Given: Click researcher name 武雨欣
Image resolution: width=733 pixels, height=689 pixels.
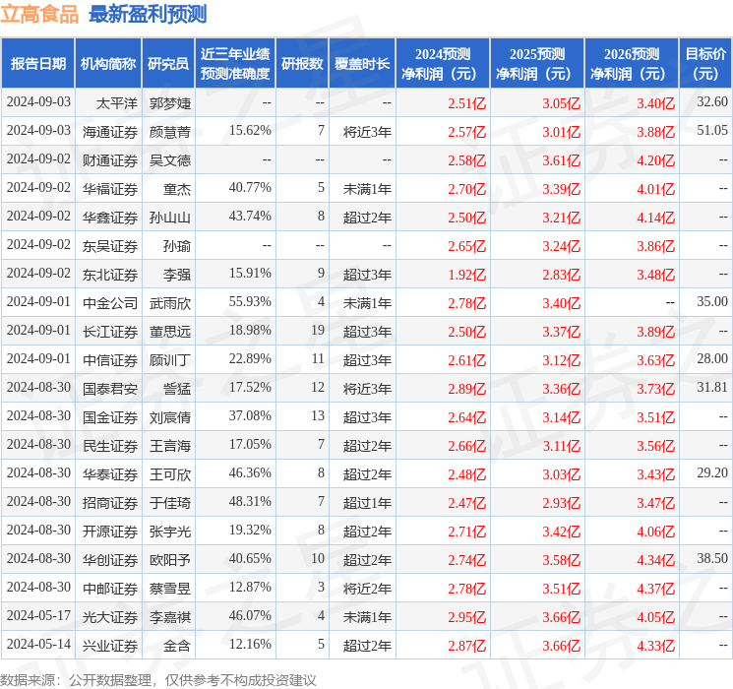Looking at the screenshot, I should click(169, 302).
